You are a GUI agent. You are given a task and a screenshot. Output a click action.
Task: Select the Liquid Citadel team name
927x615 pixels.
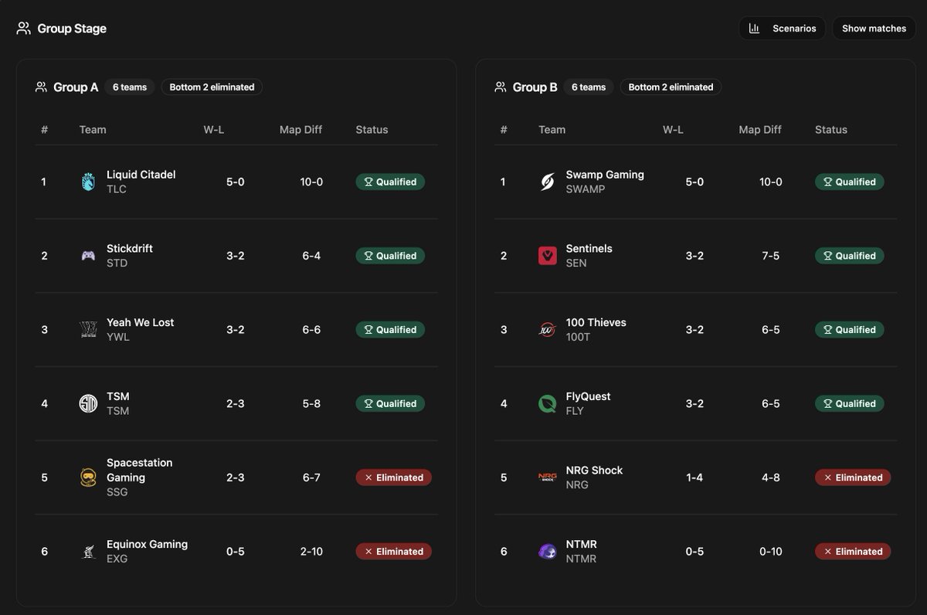pos(141,175)
